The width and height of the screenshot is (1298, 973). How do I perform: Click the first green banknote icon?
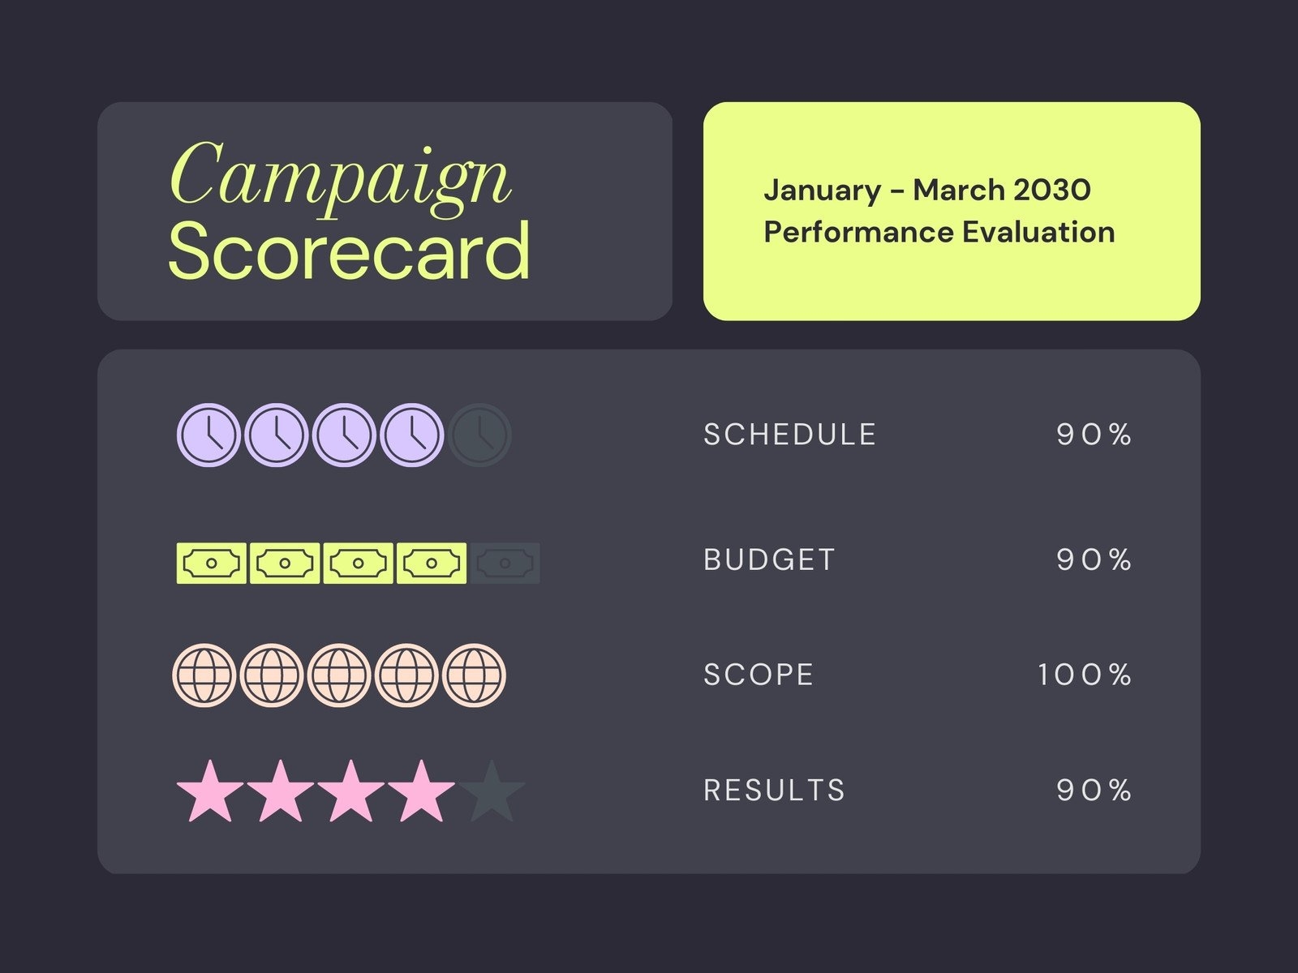tap(212, 563)
